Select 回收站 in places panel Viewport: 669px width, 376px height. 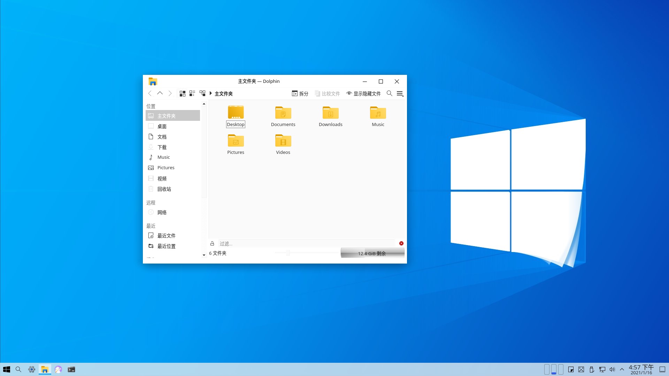(x=164, y=189)
